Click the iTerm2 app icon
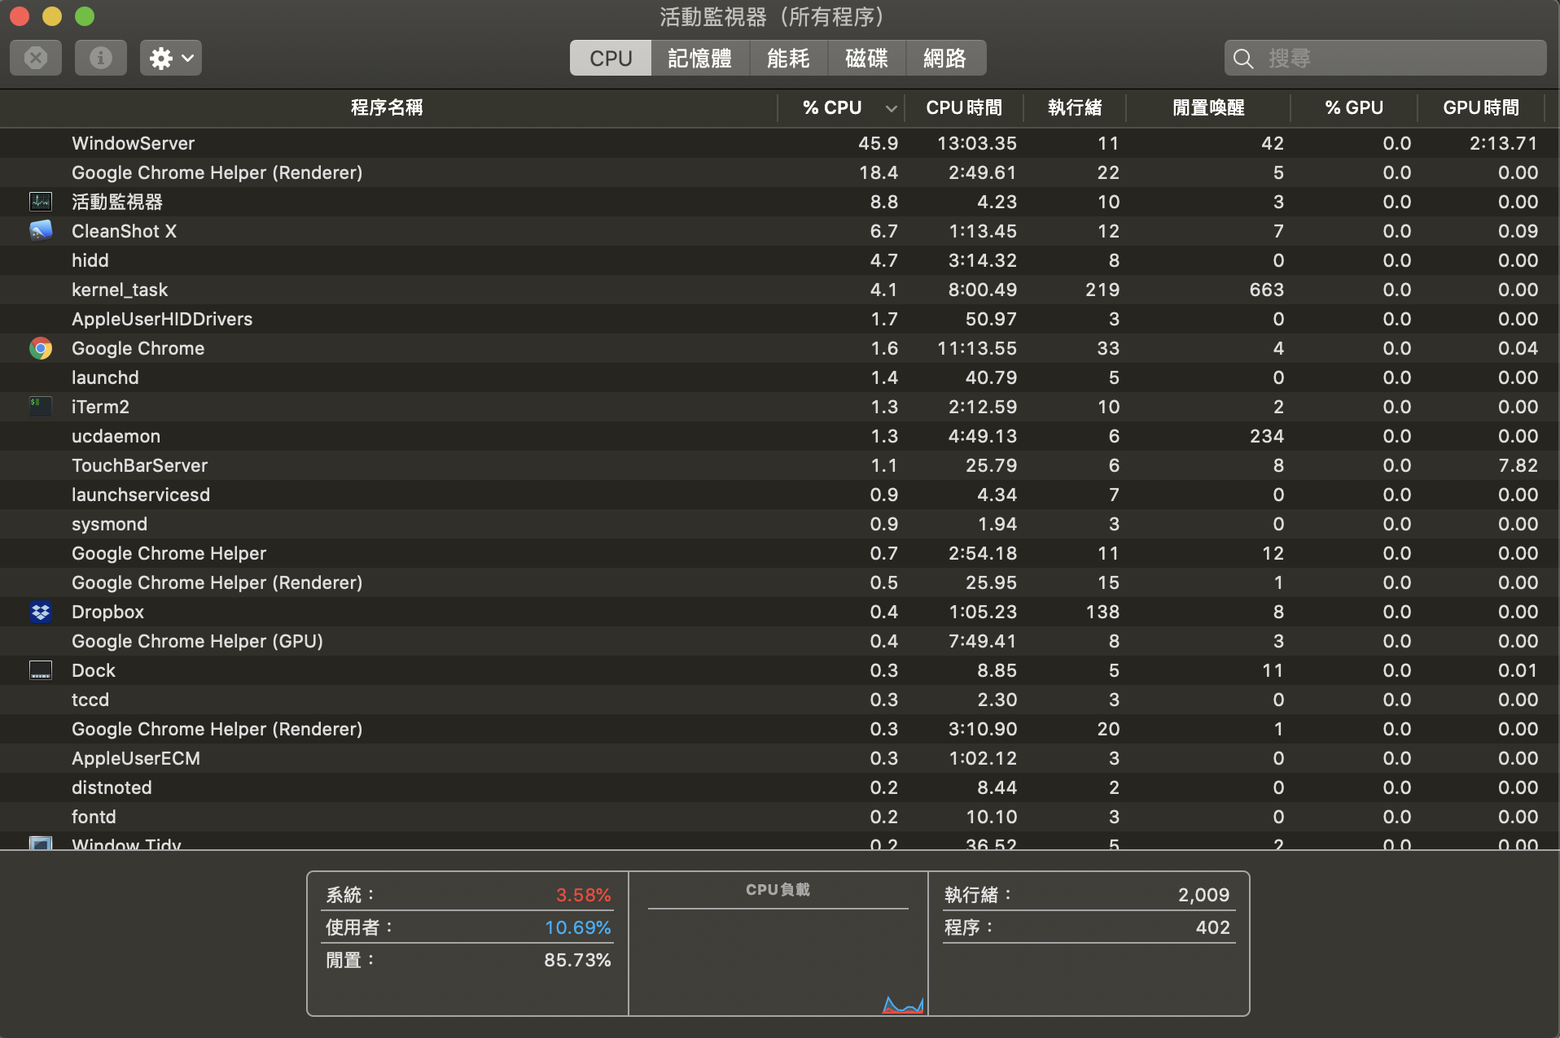The image size is (1560, 1038). (x=41, y=407)
